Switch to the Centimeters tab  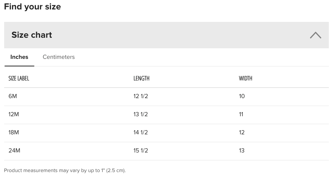(59, 57)
